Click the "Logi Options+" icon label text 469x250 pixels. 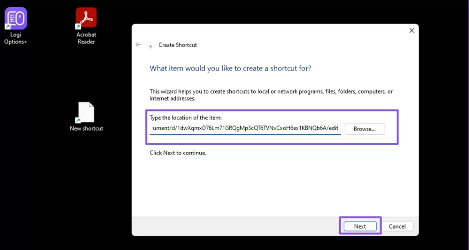[x=15, y=38]
